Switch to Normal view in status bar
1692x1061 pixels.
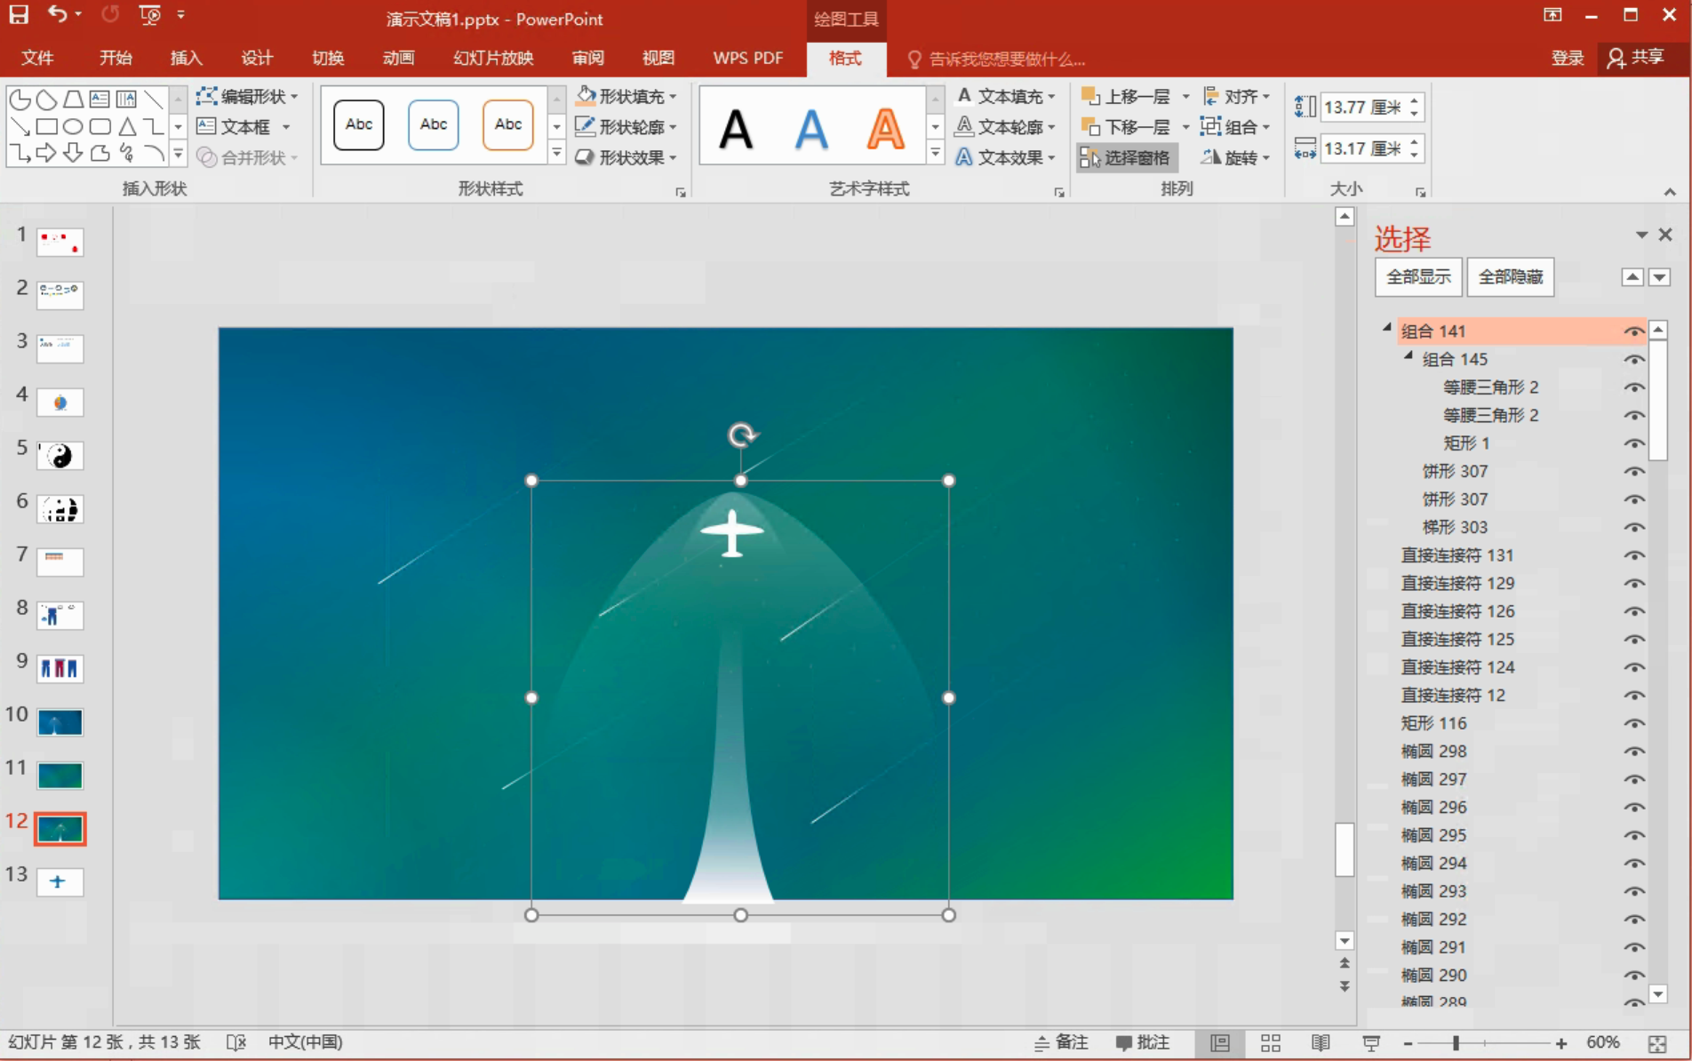(x=1220, y=1042)
